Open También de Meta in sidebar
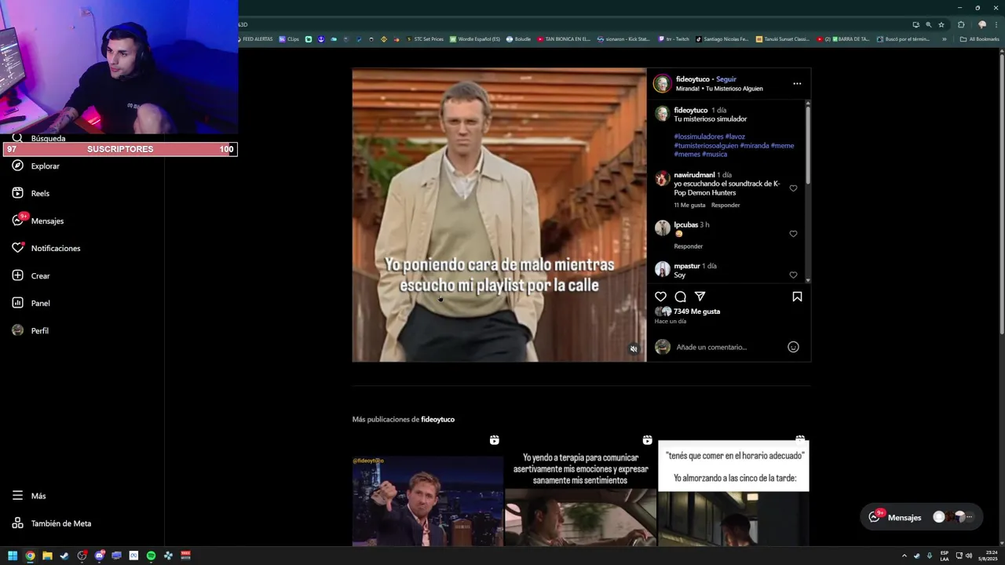Viewport: 1005px width, 565px height. tap(52, 523)
